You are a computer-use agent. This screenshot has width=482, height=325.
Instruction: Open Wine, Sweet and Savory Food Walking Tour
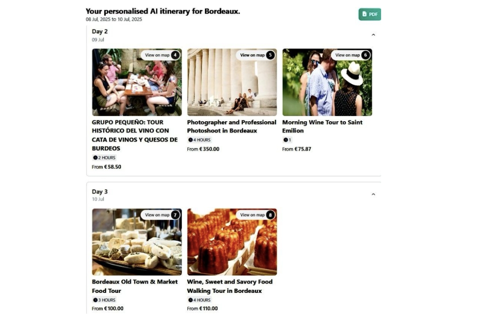(230, 286)
